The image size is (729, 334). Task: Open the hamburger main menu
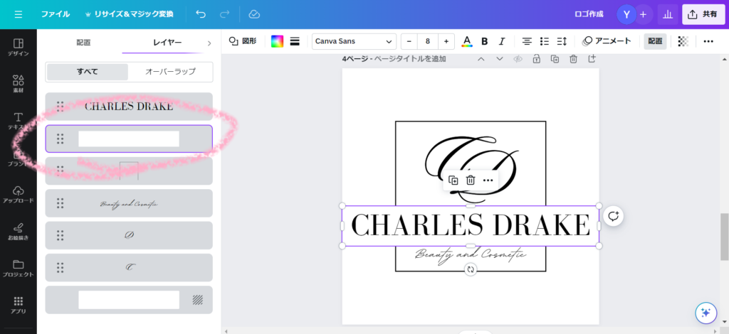point(18,14)
